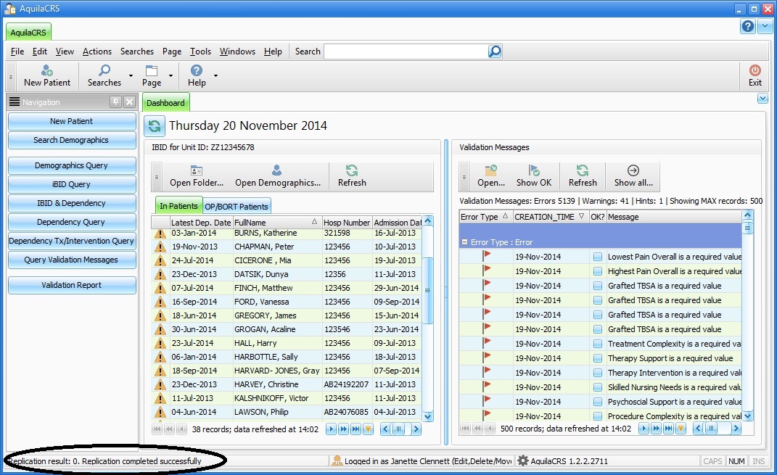Click the green dashboard refresh icon beside date
Viewport: 777px width, 475px height.
(x=155, y=126)
